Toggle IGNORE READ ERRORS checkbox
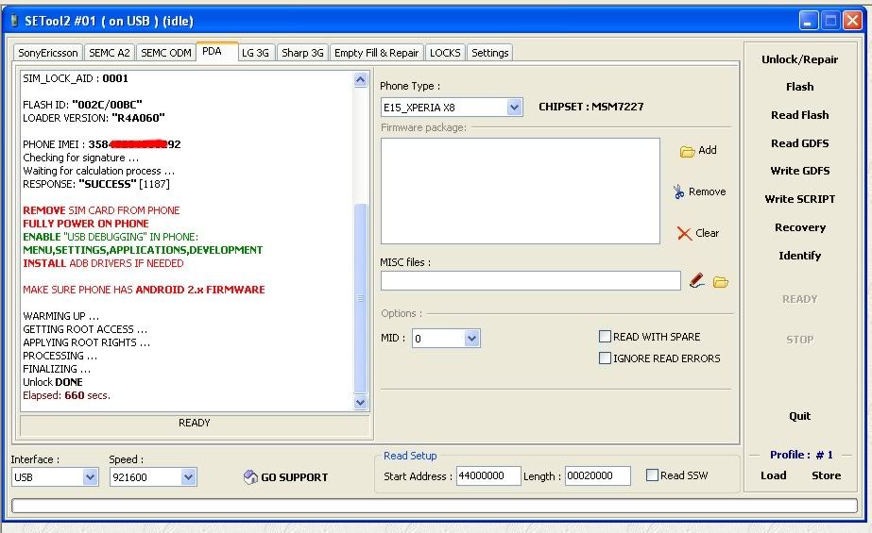Image resolution: width=872 pixels, height=533 pixels. click(x=605, y=358)
